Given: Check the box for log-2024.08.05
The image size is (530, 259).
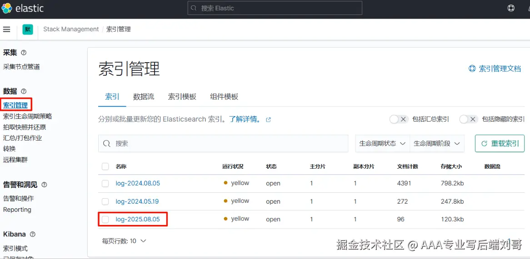Looking at the screenshot, I should [105, 183].
